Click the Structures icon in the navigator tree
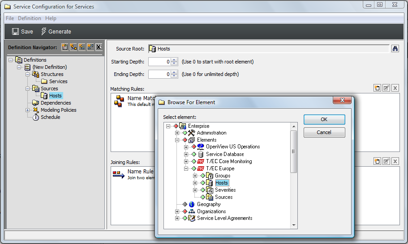 pos(36,74)
